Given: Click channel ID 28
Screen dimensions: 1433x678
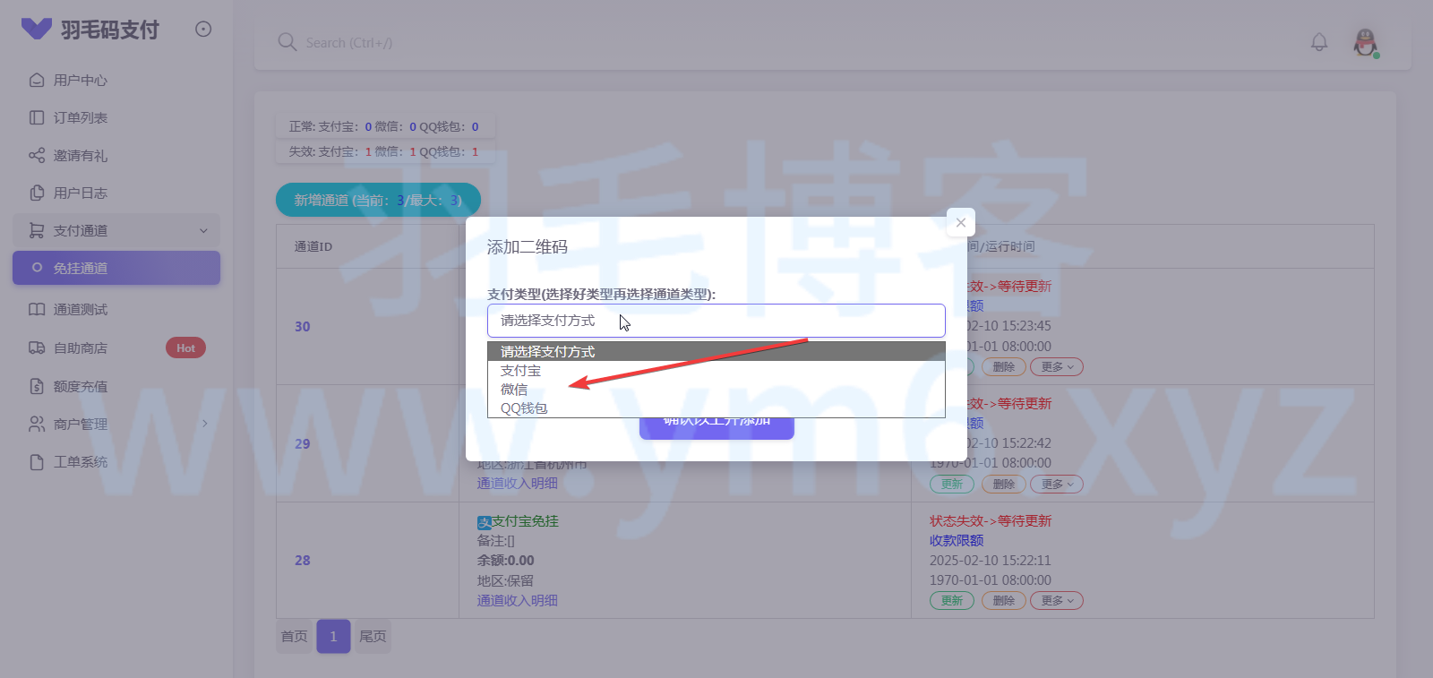Looking at the screenshot, I should (303, 560).
